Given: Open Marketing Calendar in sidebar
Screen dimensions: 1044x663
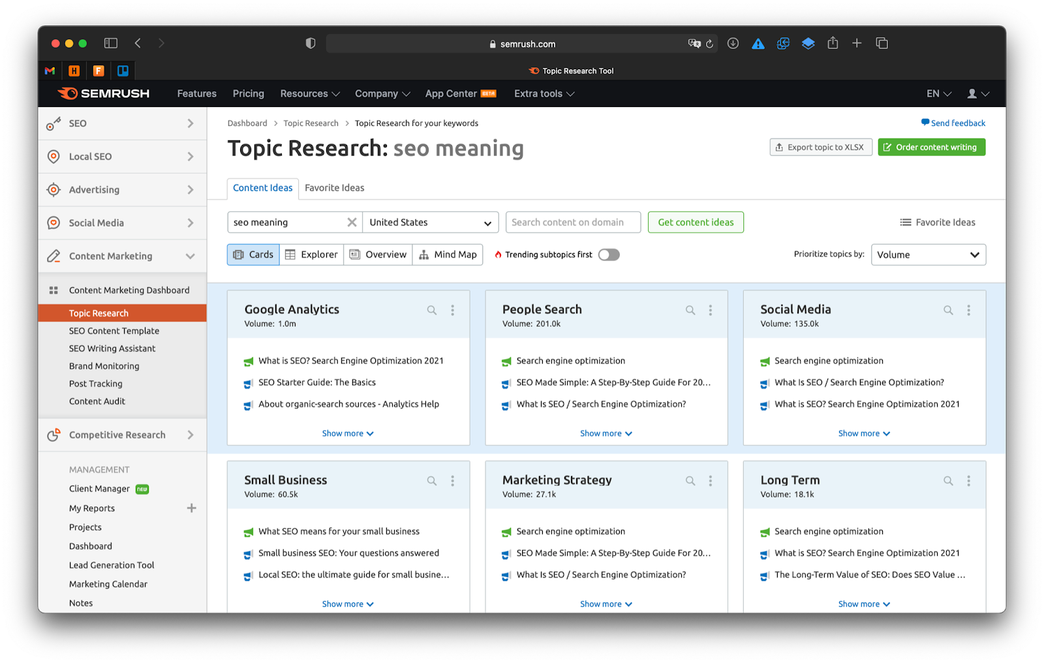Looking at the screenshot, I should [x=108, y=584].
